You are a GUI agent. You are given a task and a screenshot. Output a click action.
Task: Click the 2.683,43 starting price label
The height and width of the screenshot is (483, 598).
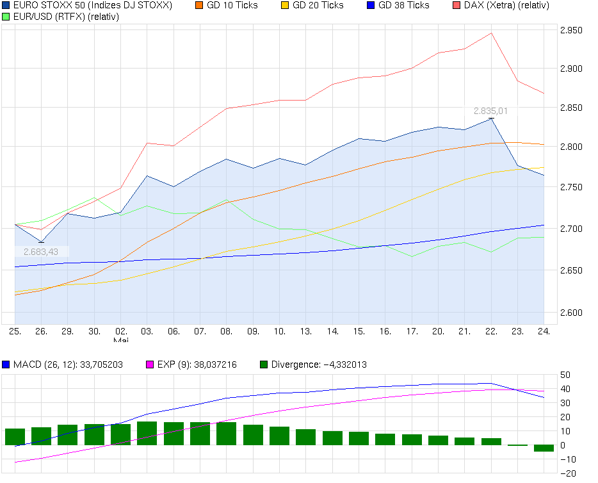40,251
